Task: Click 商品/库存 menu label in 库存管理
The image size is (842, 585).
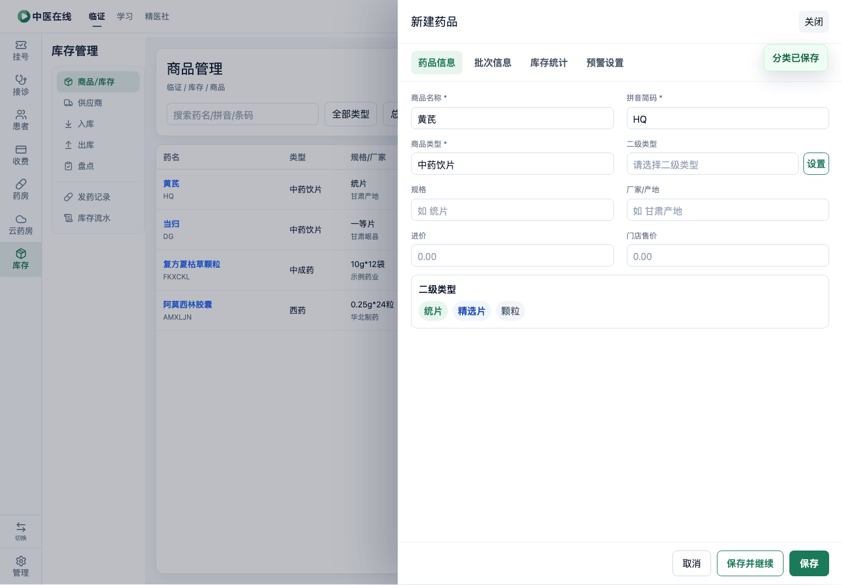Action: [x=96, y=82]
